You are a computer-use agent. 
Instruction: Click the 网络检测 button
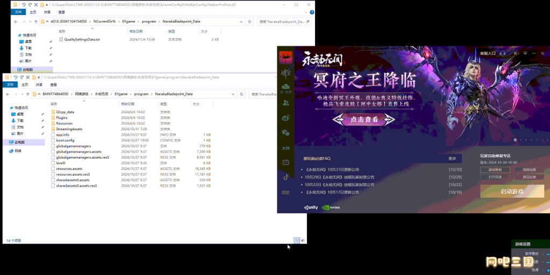point(529,170)
